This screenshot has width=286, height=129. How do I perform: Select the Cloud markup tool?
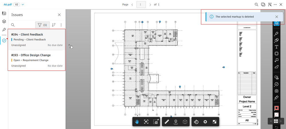coord(276,53)
